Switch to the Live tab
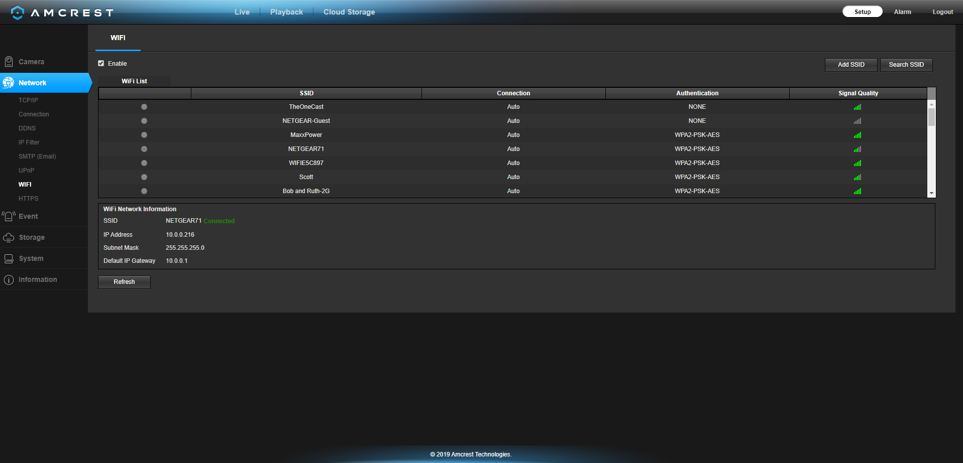This screenshot has width=963, height=463. click(x=242, y=12)
